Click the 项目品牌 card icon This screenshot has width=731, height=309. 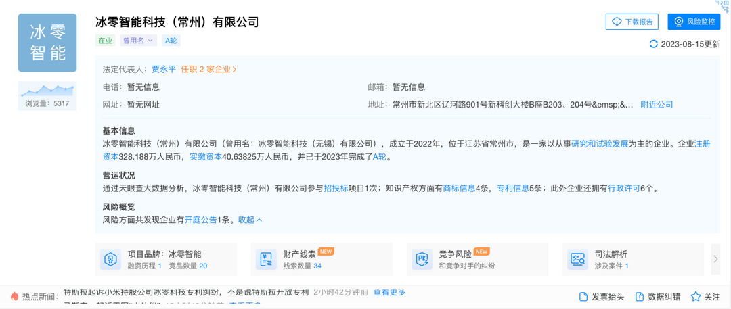(110, 259)
